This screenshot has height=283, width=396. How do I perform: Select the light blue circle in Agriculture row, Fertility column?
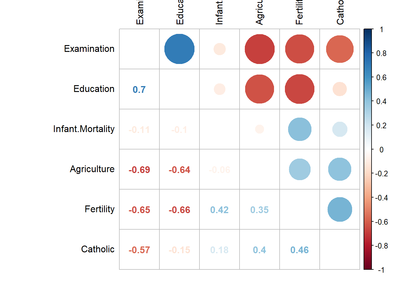(x=300, y=169)
